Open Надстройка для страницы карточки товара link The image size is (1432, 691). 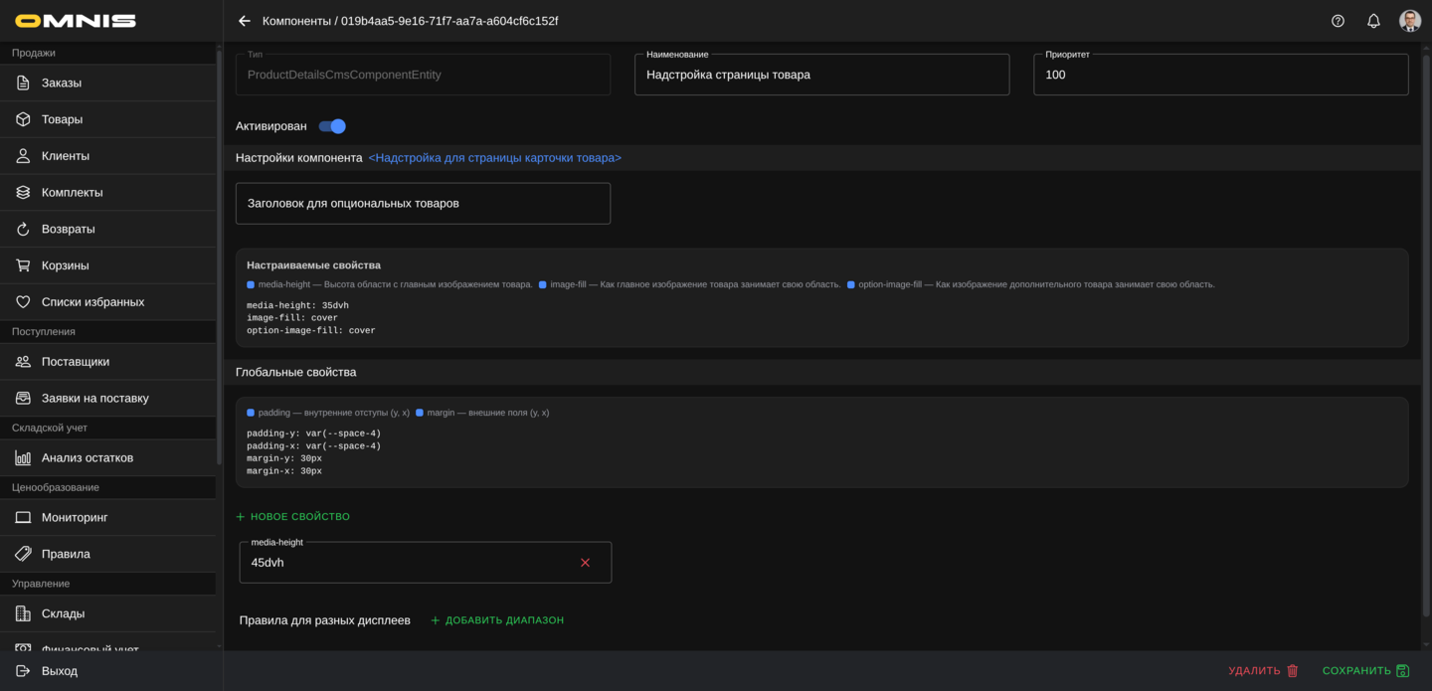494,158
